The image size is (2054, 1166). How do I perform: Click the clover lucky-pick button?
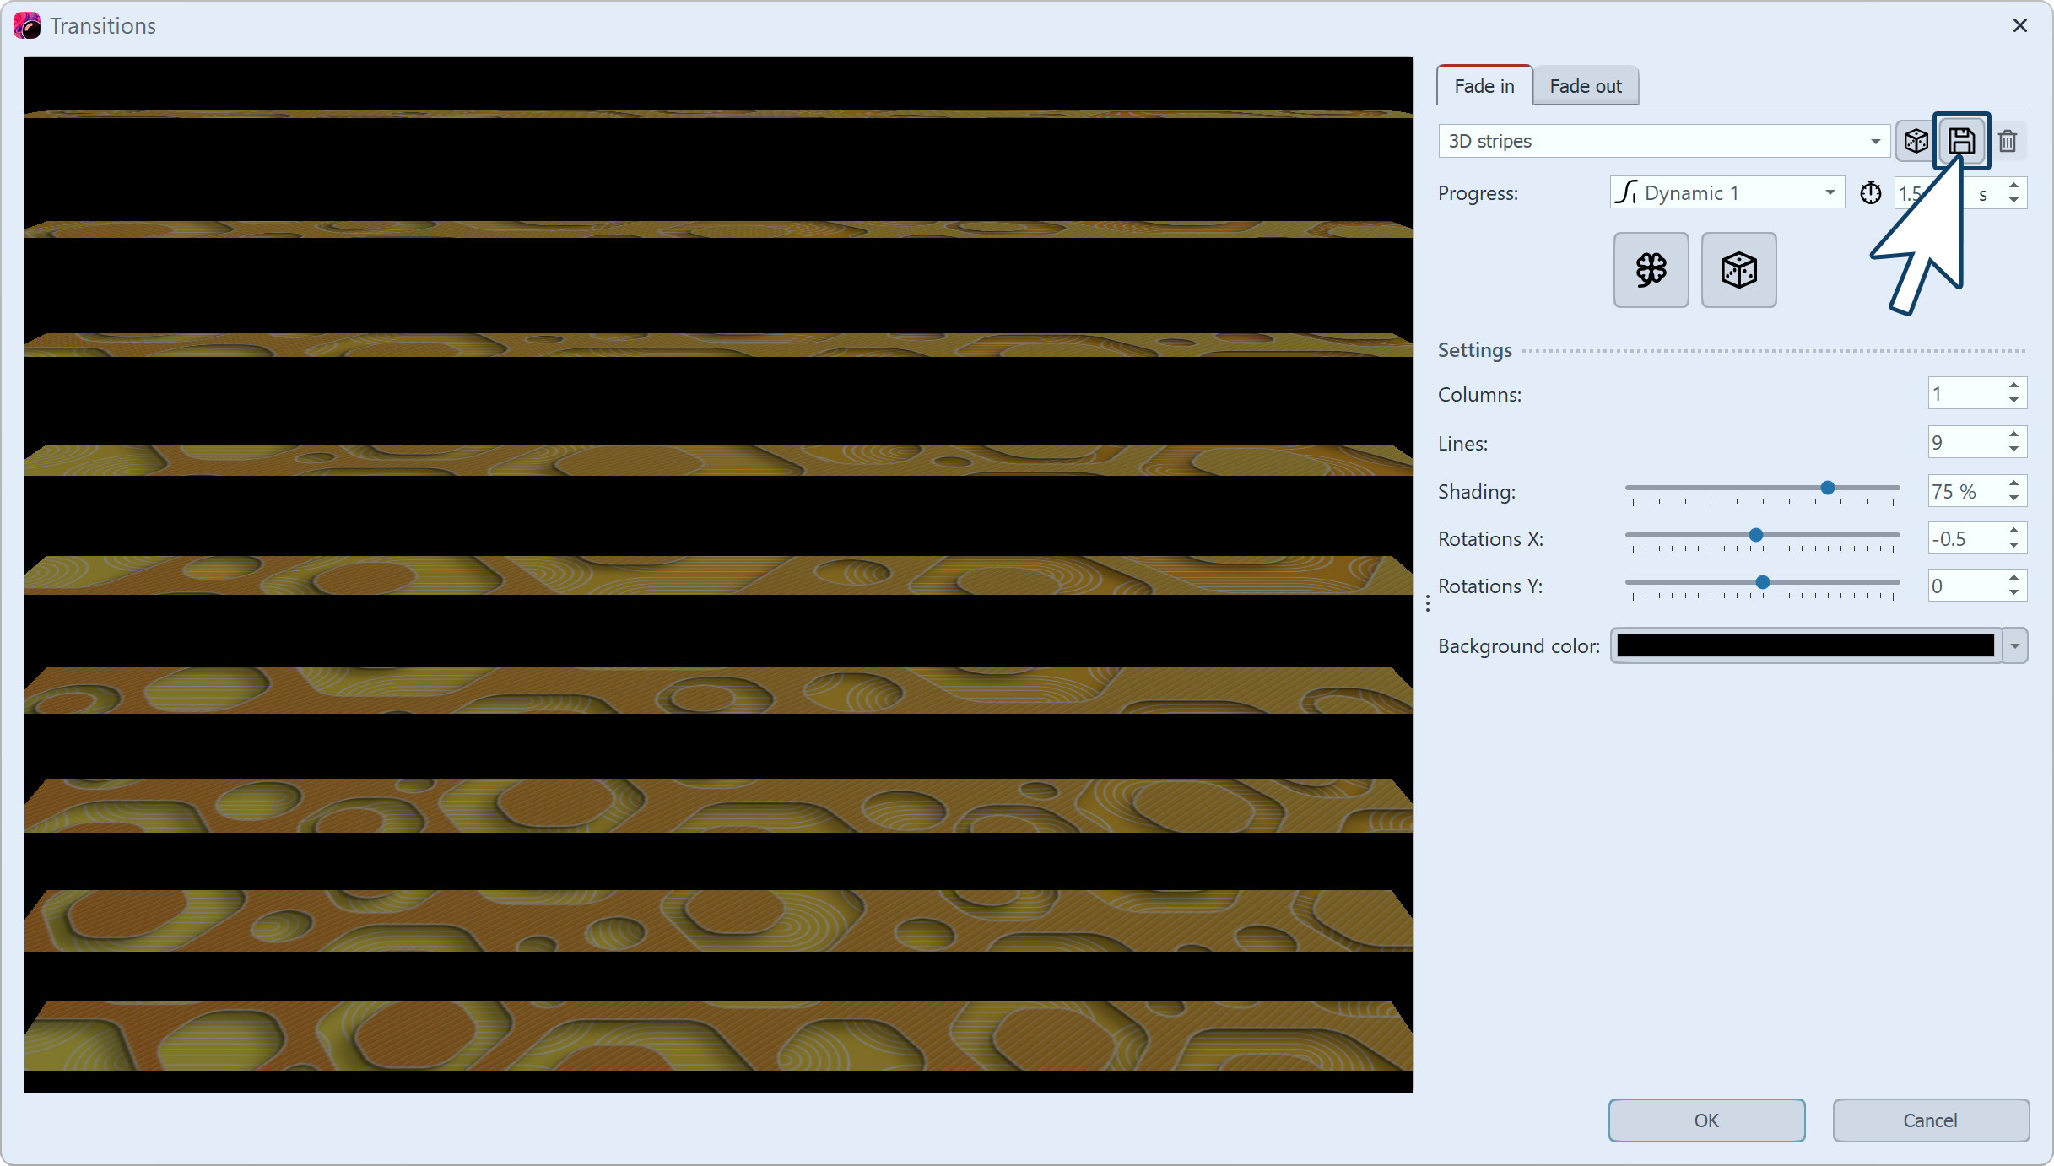(1651, 270)
